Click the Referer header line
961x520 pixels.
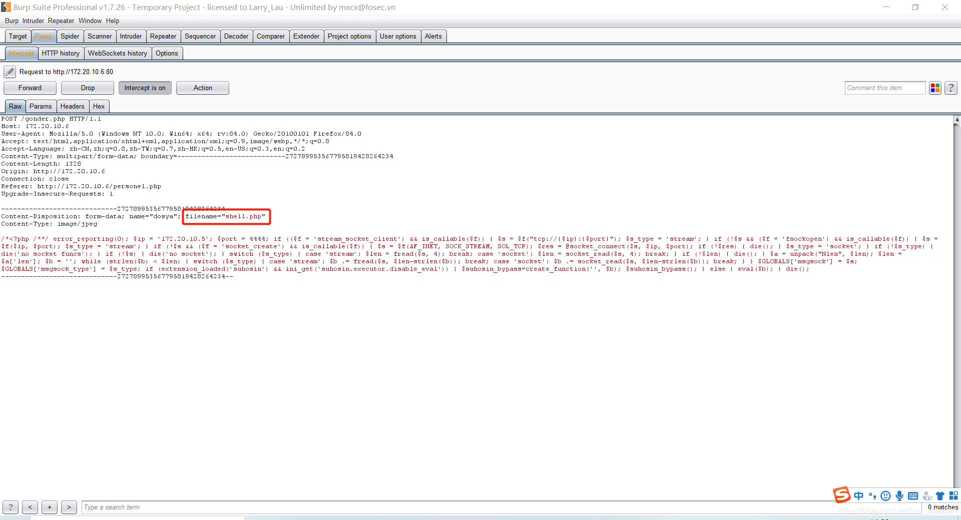point(81,186)
